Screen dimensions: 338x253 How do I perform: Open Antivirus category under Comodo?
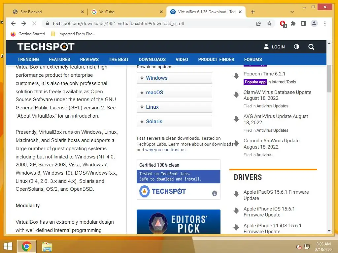pyautogui.click(x=264, y=155)
